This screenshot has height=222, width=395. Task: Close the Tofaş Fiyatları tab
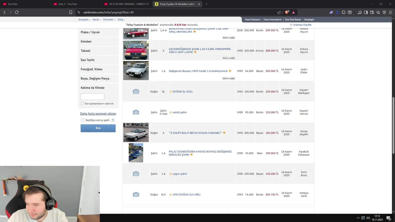point(199,4)
